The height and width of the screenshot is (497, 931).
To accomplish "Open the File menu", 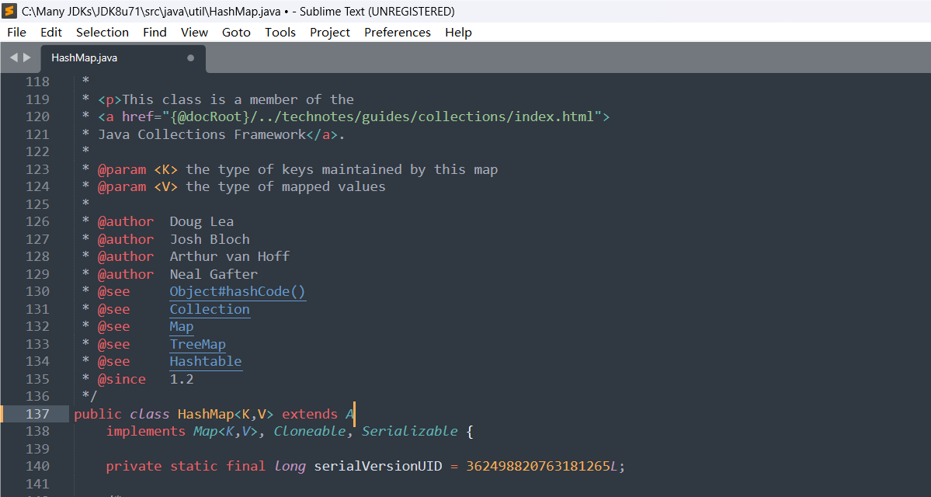I will point(16,32).
